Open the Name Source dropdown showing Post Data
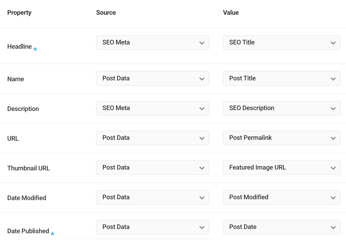346x240 pixels. [x=153, y=78]
